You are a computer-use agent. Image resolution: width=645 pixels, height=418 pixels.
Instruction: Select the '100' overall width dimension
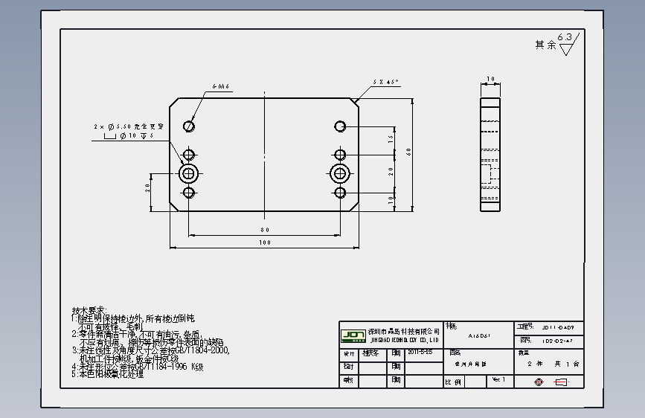pos(265,242)
